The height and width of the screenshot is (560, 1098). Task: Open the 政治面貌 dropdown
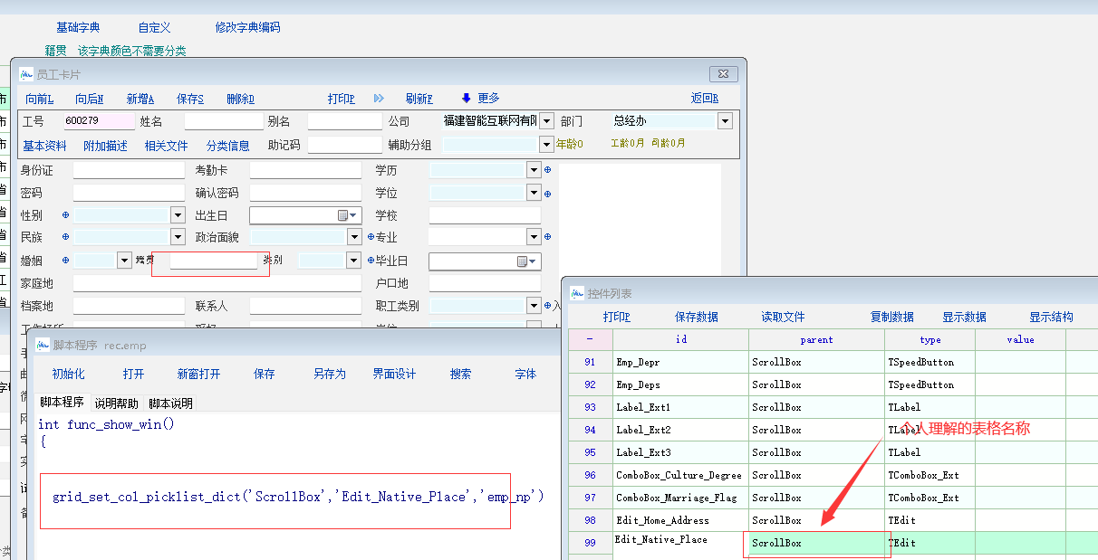pyautogui.click(x=355, y=237)
